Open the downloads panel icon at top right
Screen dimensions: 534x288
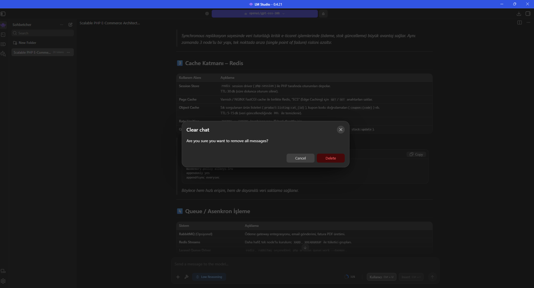pos(519,14)
